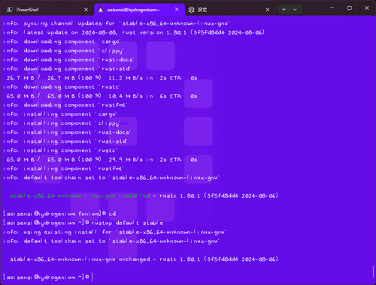Minimize the terminal window
The width and height of the screenshot is (376, 285).
click(332, 8)
